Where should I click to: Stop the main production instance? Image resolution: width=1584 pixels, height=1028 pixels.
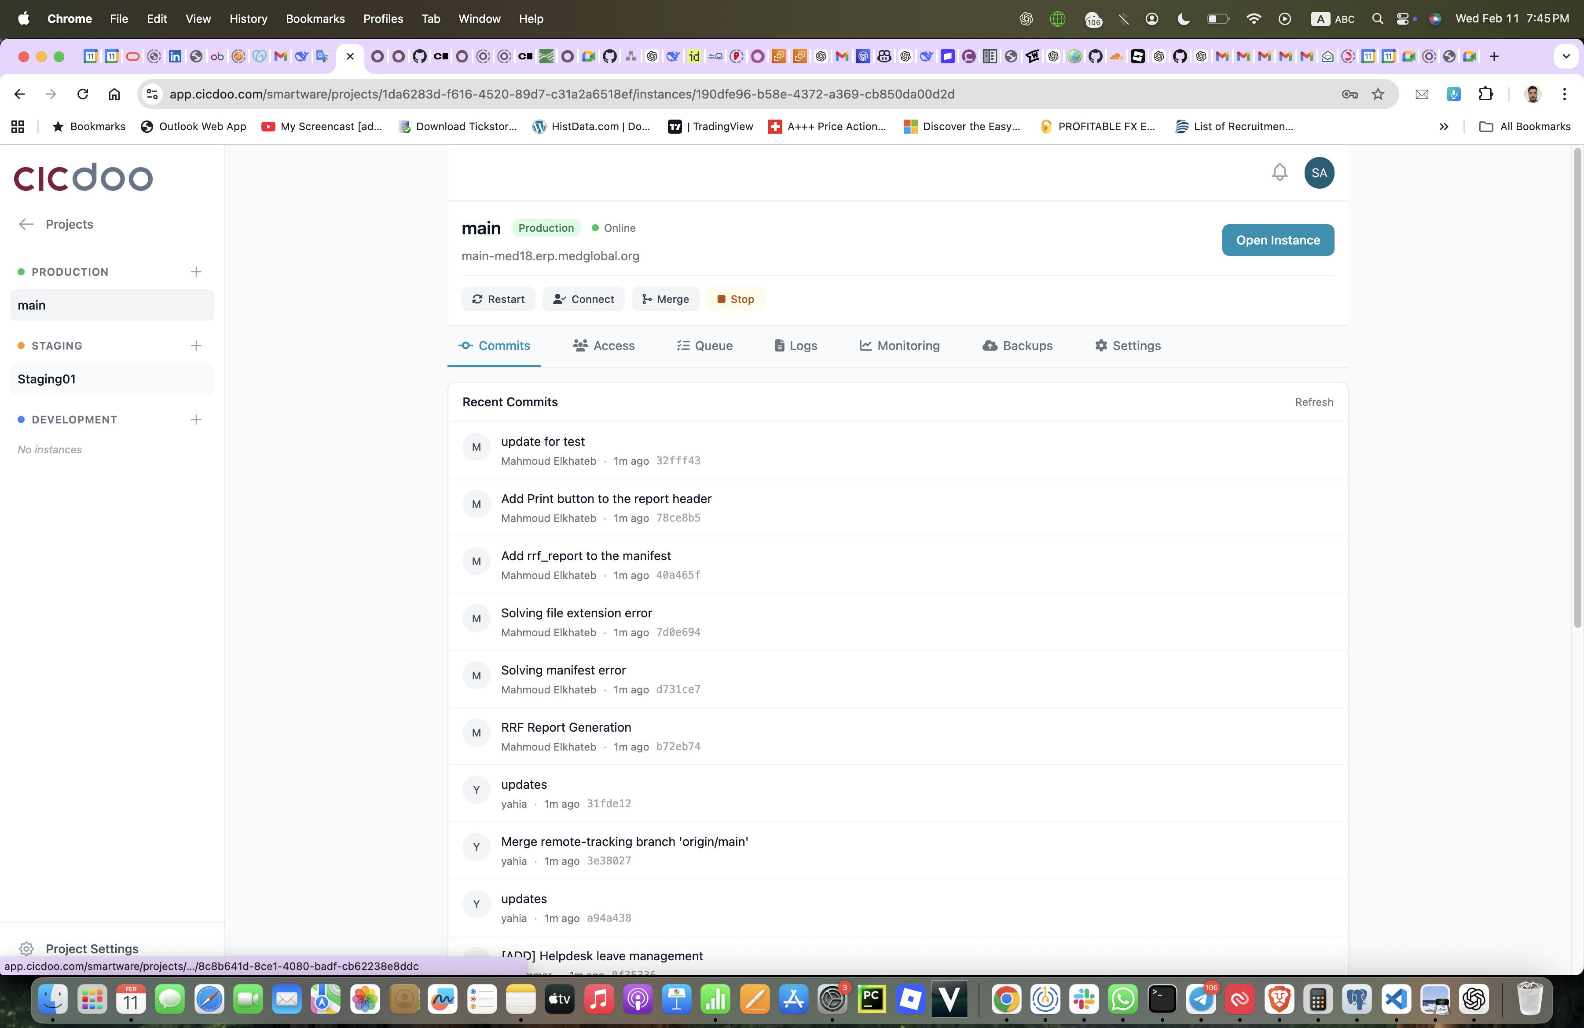[735, 299]
